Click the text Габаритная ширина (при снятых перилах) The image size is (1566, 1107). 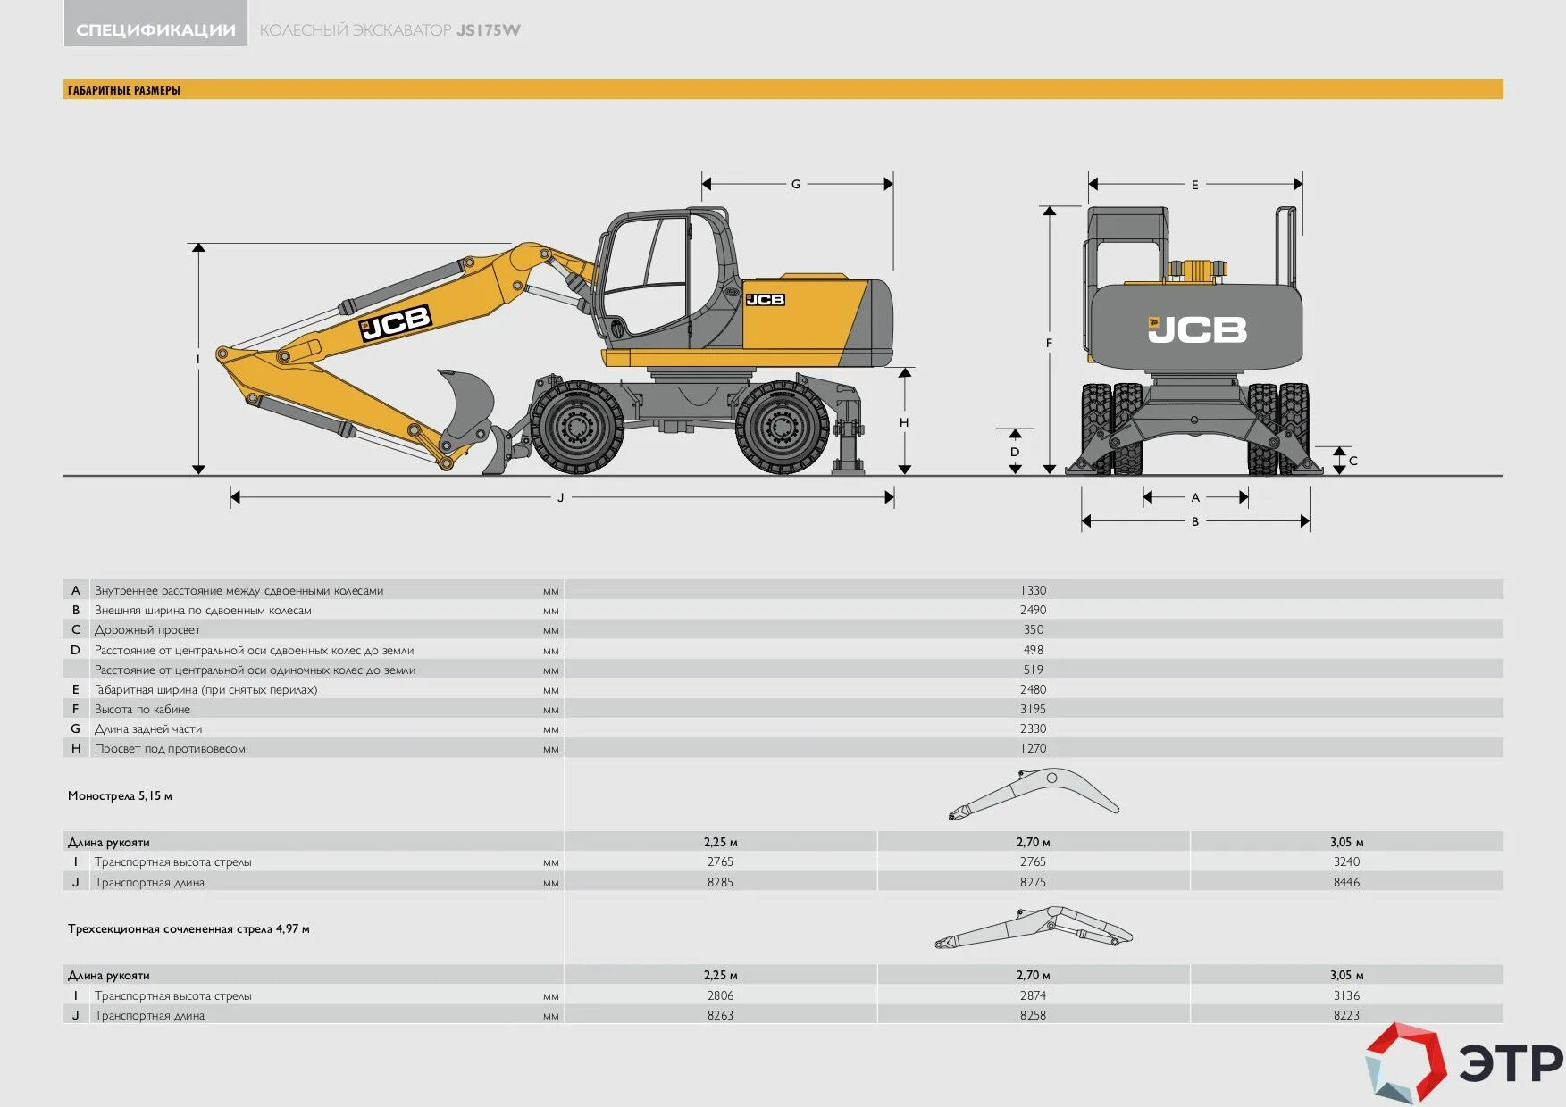(205, 689)
